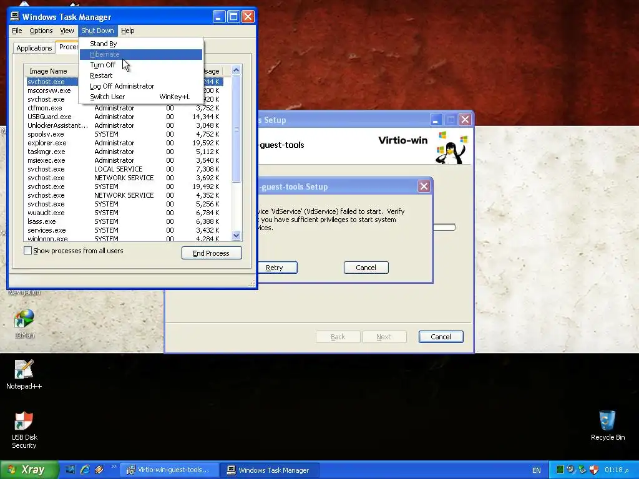Select the USBGuard.exe process row
Screen dimensions: 639x479
tap(125, 117)
